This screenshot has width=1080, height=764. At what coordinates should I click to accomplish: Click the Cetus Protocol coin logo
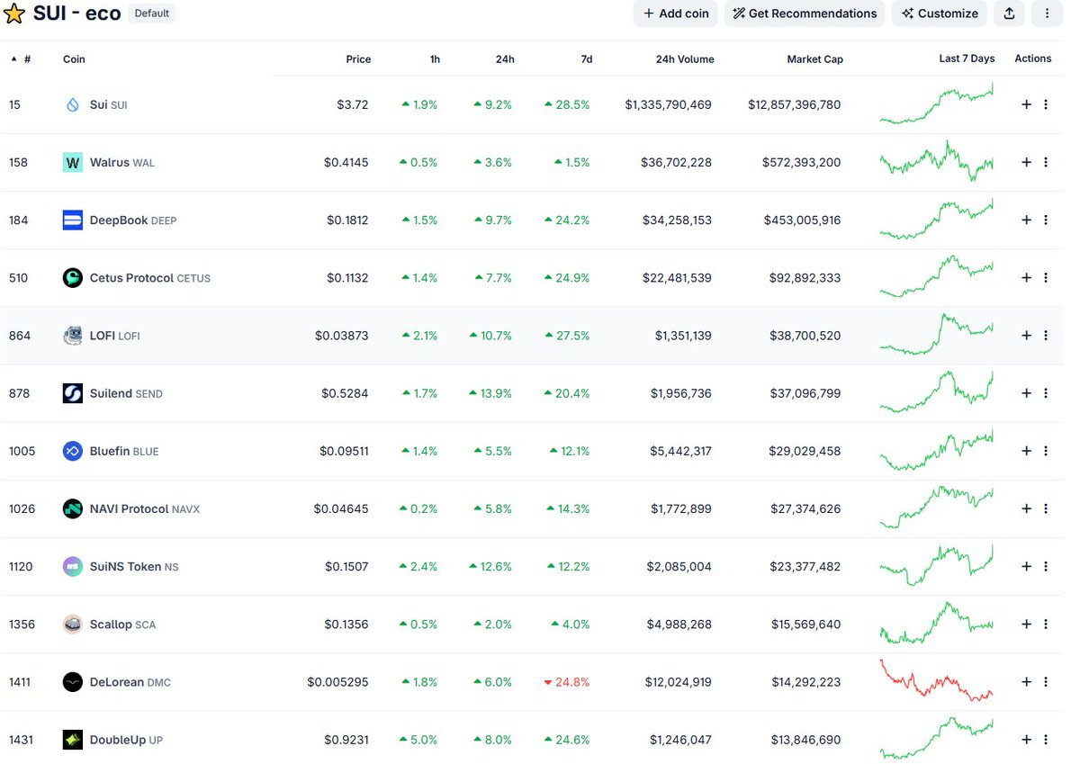coord(73,277)
